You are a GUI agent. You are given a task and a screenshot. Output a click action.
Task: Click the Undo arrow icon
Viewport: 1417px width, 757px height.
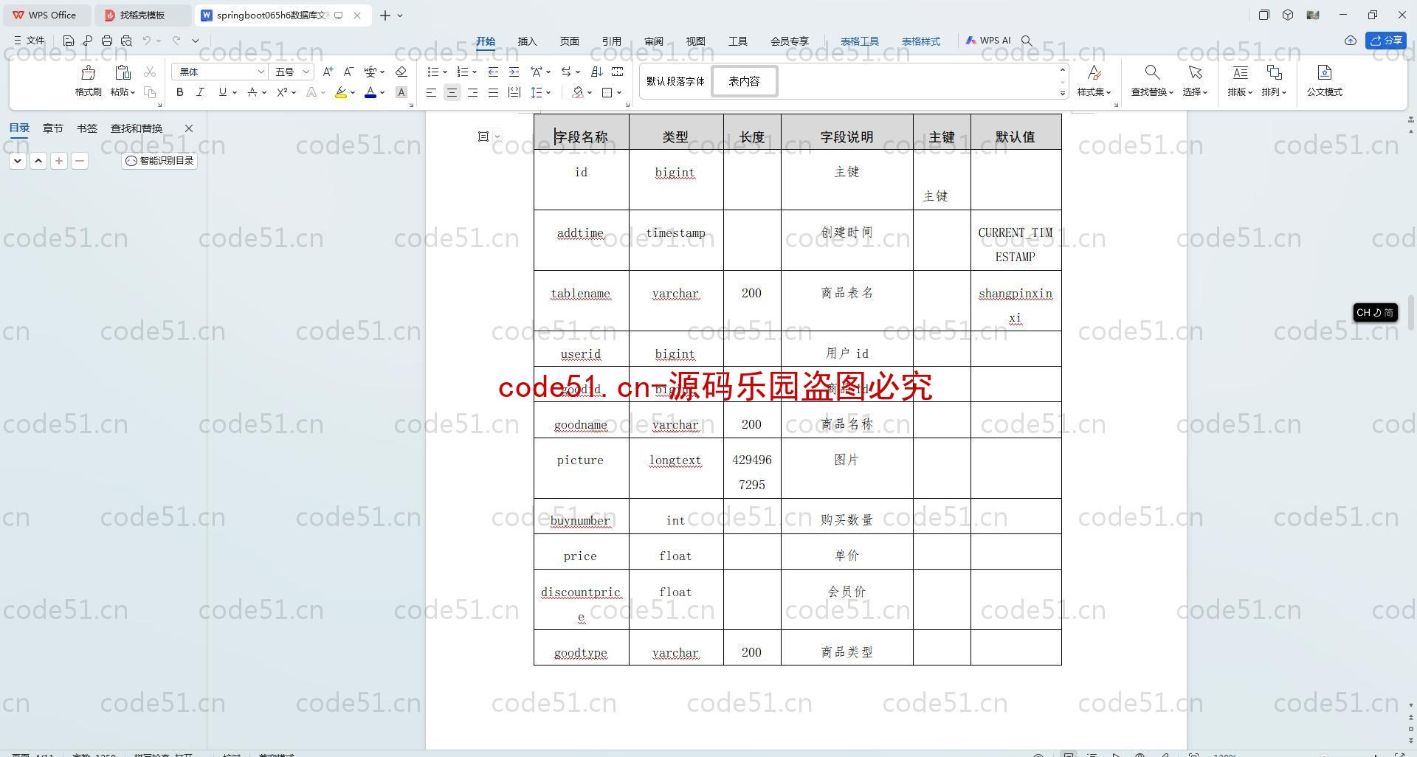pos(147,41)
